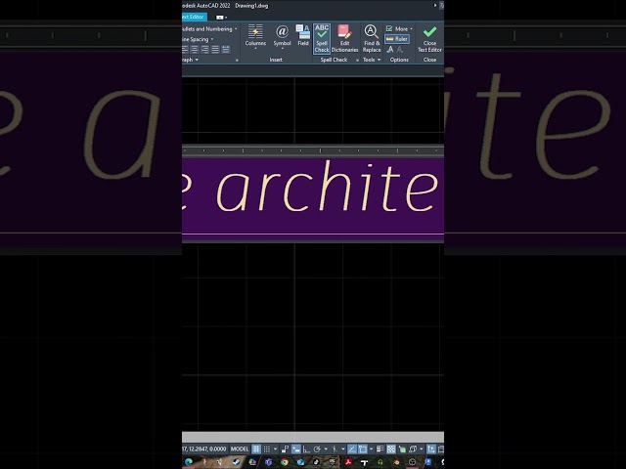Toggle the Ruler option

(x=397, y=39)
